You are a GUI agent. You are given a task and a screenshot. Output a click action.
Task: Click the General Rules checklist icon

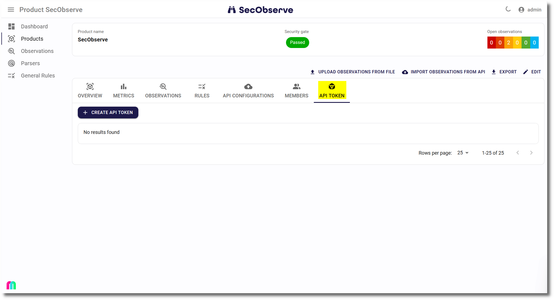[x=11, y=76]
